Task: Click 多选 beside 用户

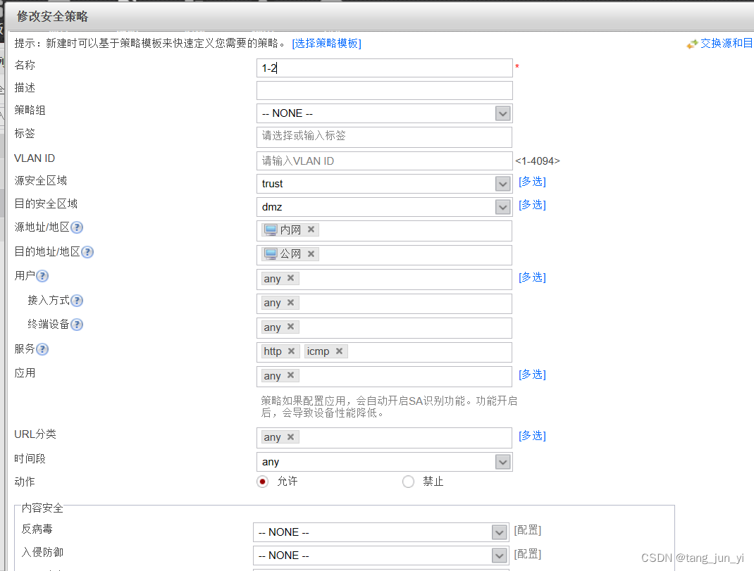Action: [x=532, y=277]
